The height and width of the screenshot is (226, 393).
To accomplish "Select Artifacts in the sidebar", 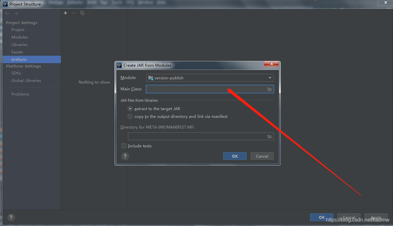I will [32, 60].
